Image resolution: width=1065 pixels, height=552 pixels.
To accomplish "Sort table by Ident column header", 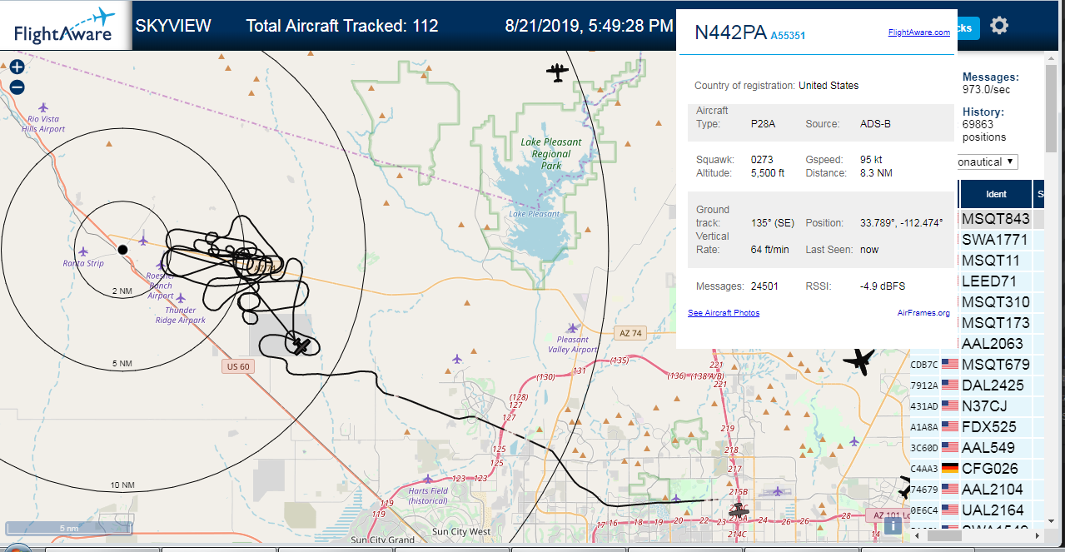I will [996, 194].
